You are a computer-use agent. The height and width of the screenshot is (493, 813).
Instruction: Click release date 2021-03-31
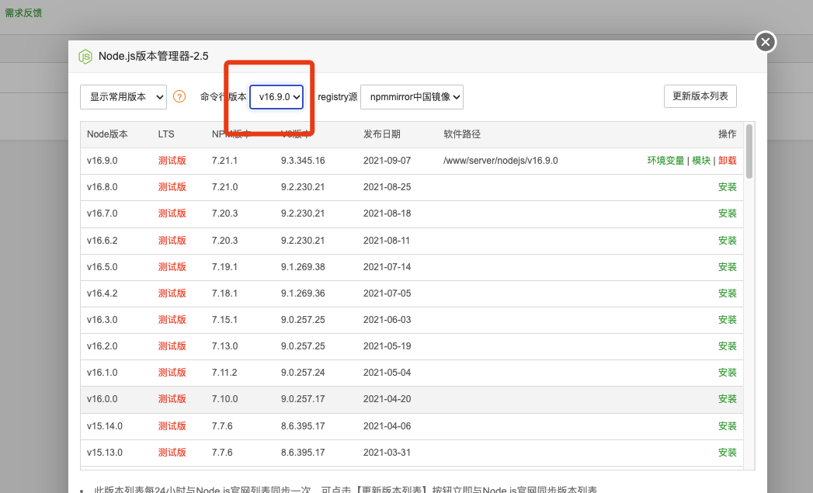[x=387, y=453]
